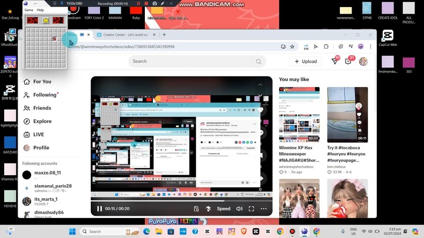Open TikTok messages paper-plane icon
Viewport: 424px width, 238px height.
click(x=334, y=61)
